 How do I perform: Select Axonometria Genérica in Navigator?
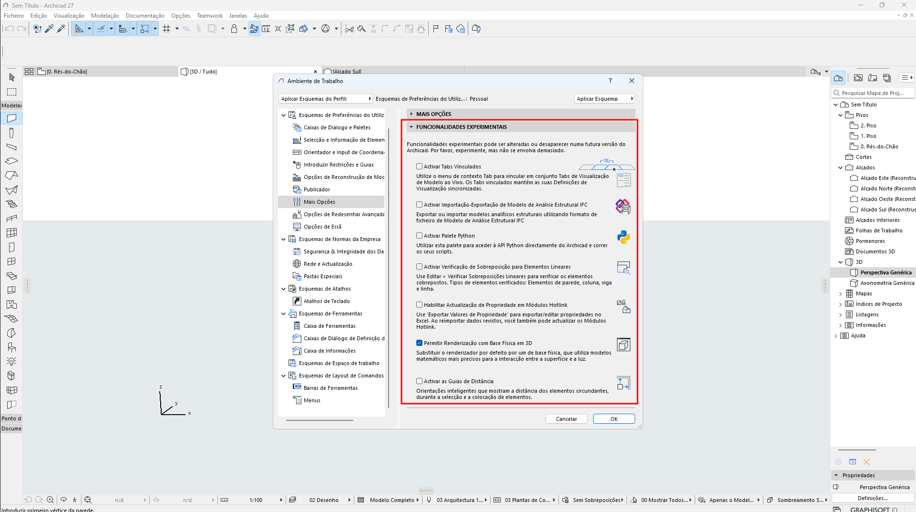point(887,283)
